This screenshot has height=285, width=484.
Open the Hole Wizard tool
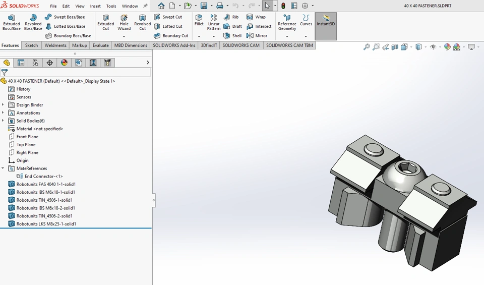(124, 22)
